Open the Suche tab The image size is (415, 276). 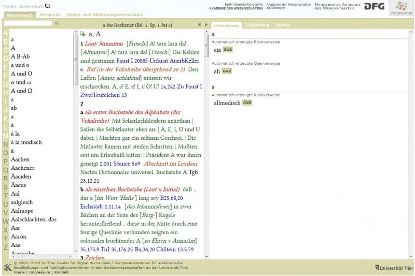[x=282, y=25]
